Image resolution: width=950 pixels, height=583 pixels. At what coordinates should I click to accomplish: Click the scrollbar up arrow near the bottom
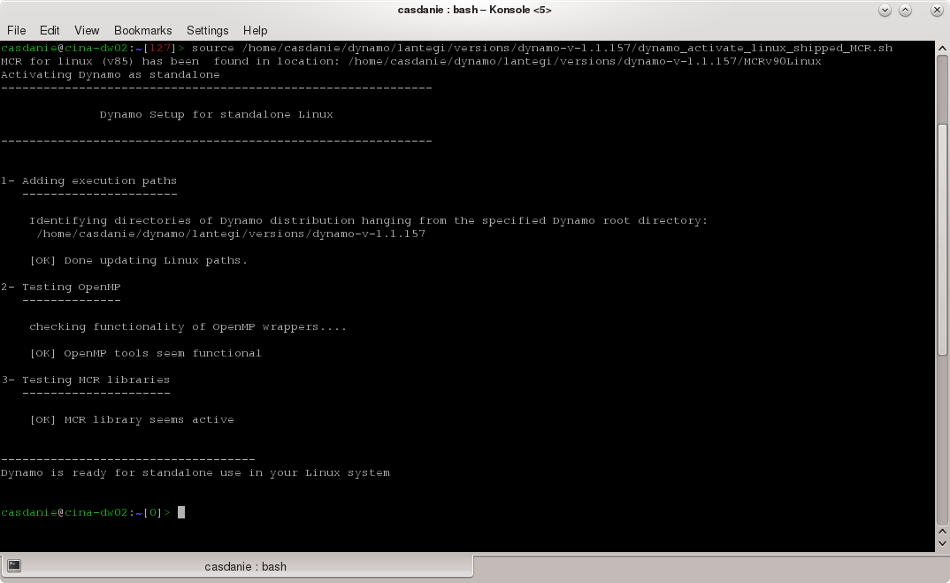(942, 531)
